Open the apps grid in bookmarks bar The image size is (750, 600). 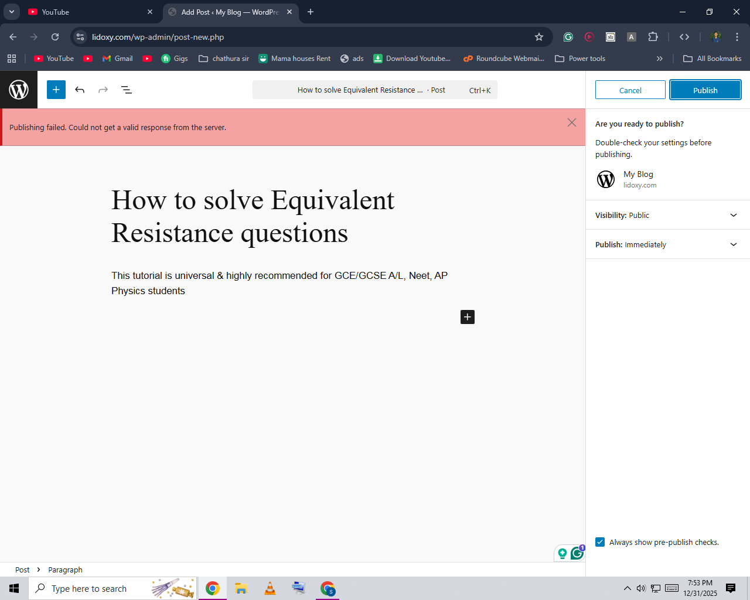12,59
